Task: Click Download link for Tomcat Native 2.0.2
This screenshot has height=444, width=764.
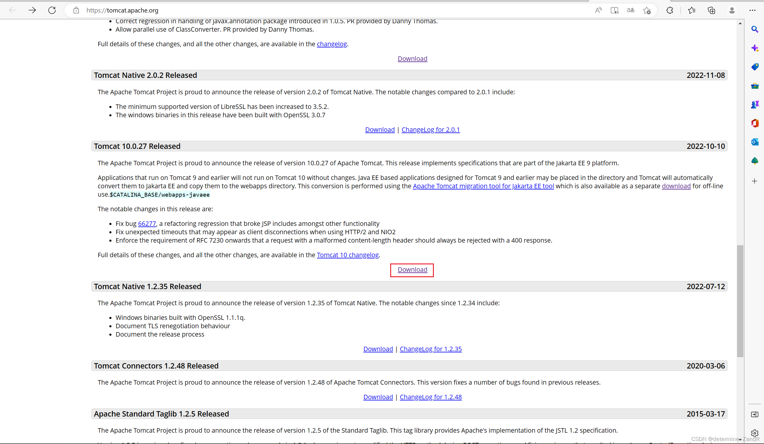Action: pos(380,129)
